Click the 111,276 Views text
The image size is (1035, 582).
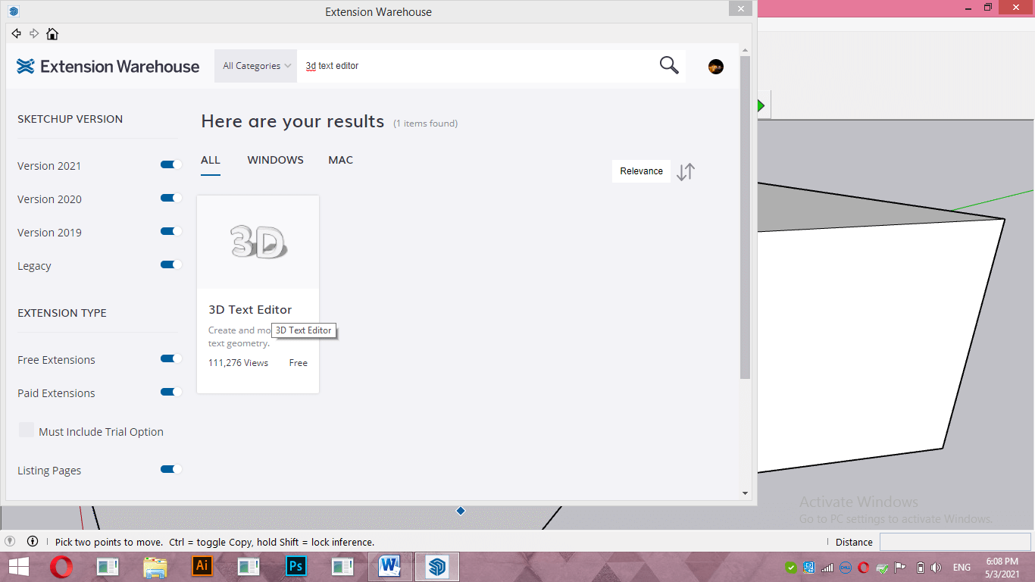[x=238, y=363]
